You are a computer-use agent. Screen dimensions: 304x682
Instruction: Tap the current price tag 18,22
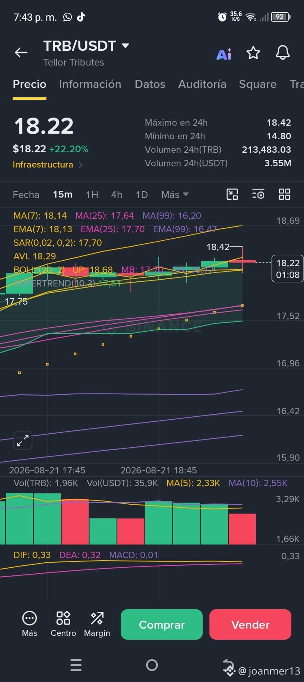[288, 269]
